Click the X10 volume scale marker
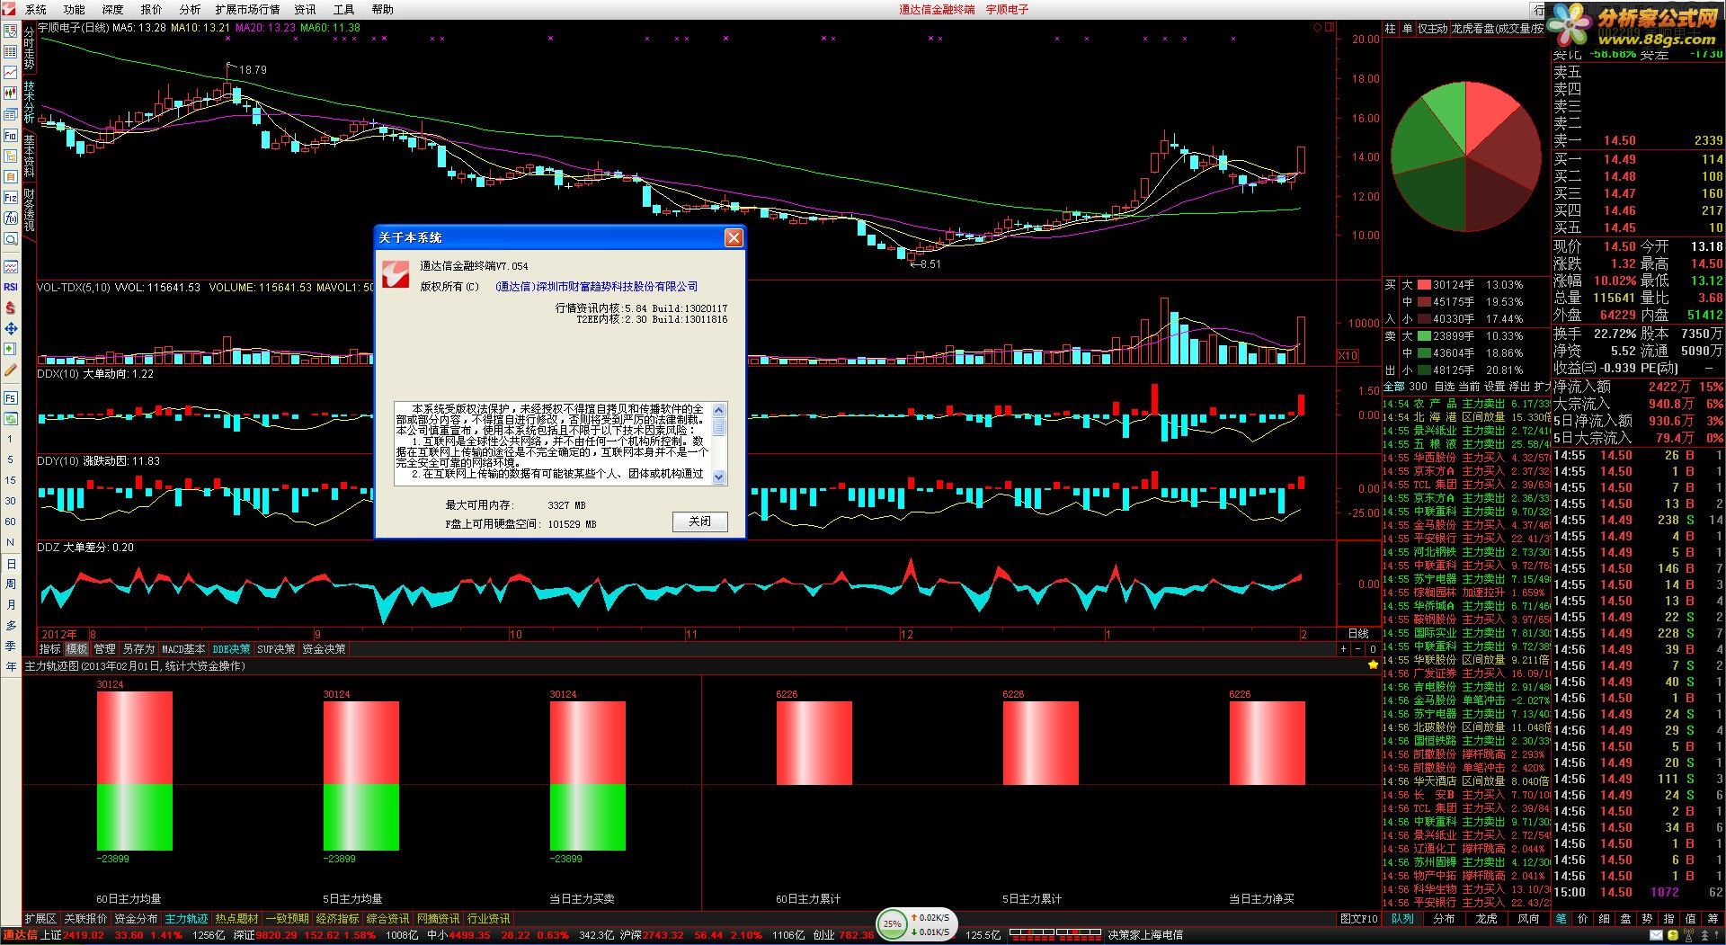The width and height of the screenshot is (1726, 945). [1348, 356]
